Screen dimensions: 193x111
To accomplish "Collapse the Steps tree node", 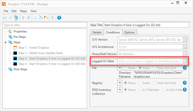I will (5, 42).
